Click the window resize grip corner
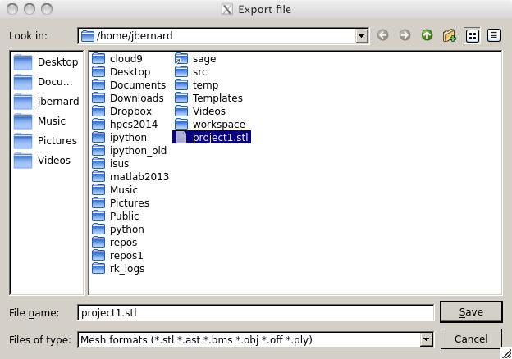 point(506,353)
